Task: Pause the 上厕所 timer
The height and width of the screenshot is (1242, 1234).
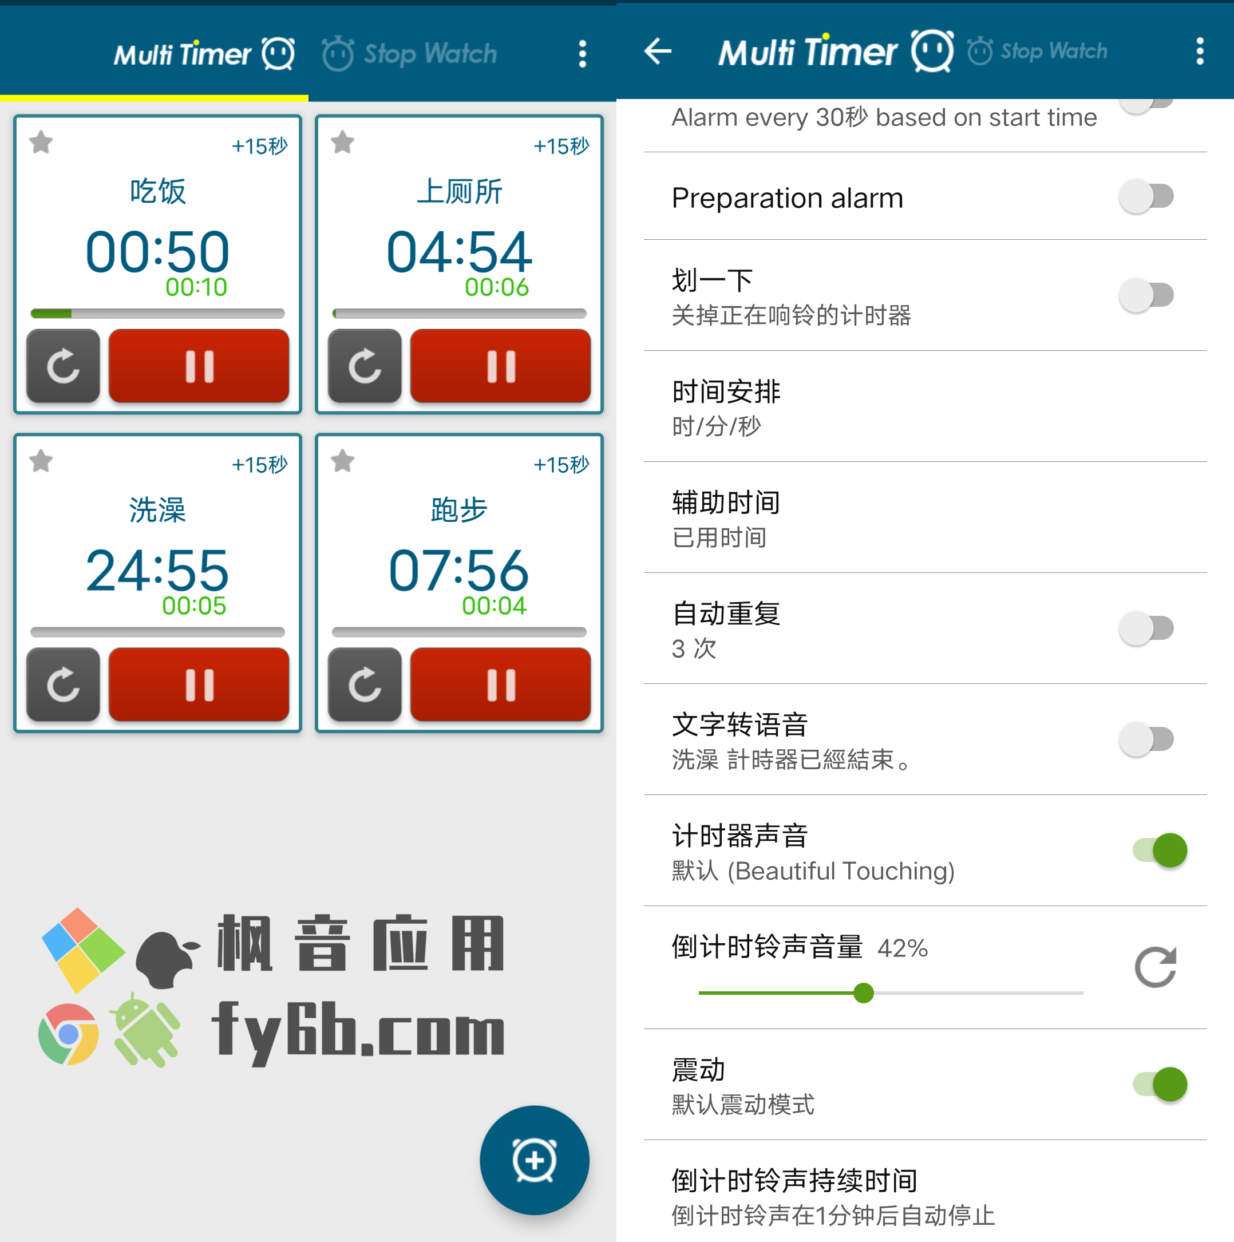Action: pyautogui.click(x=500, y=366)
